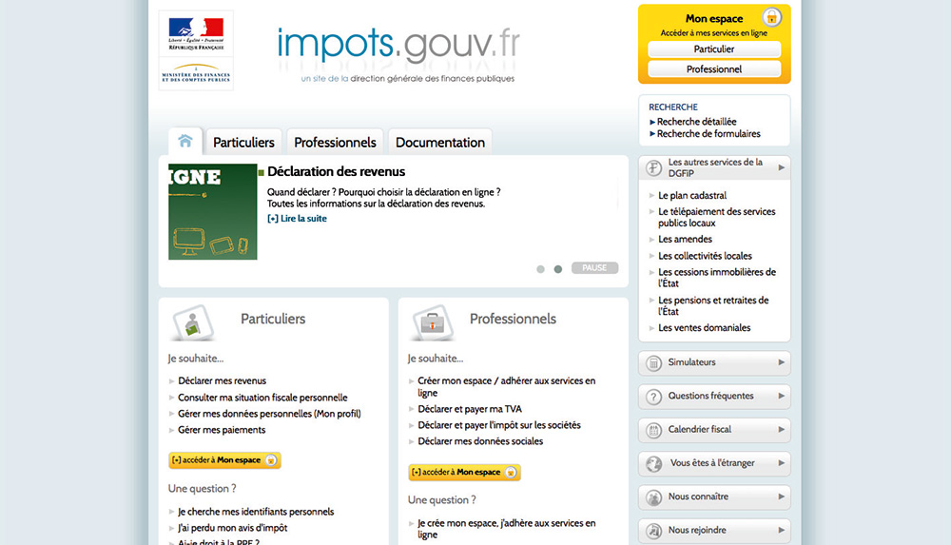951x545 pixels.
Task: Click the Professionnels briefcase icon
Action: pos(432,322)
